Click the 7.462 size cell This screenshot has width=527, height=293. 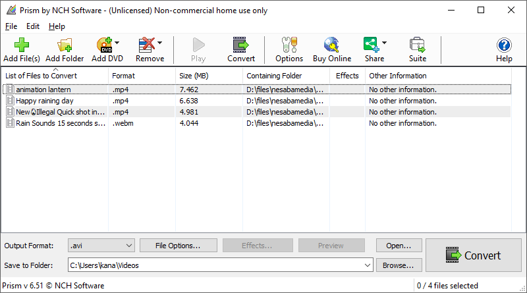189,90
